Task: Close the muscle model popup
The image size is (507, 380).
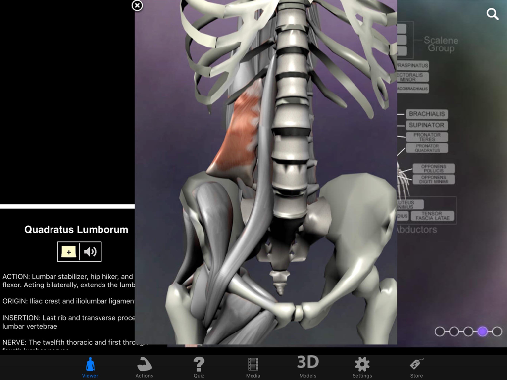Action: [137, 6]
